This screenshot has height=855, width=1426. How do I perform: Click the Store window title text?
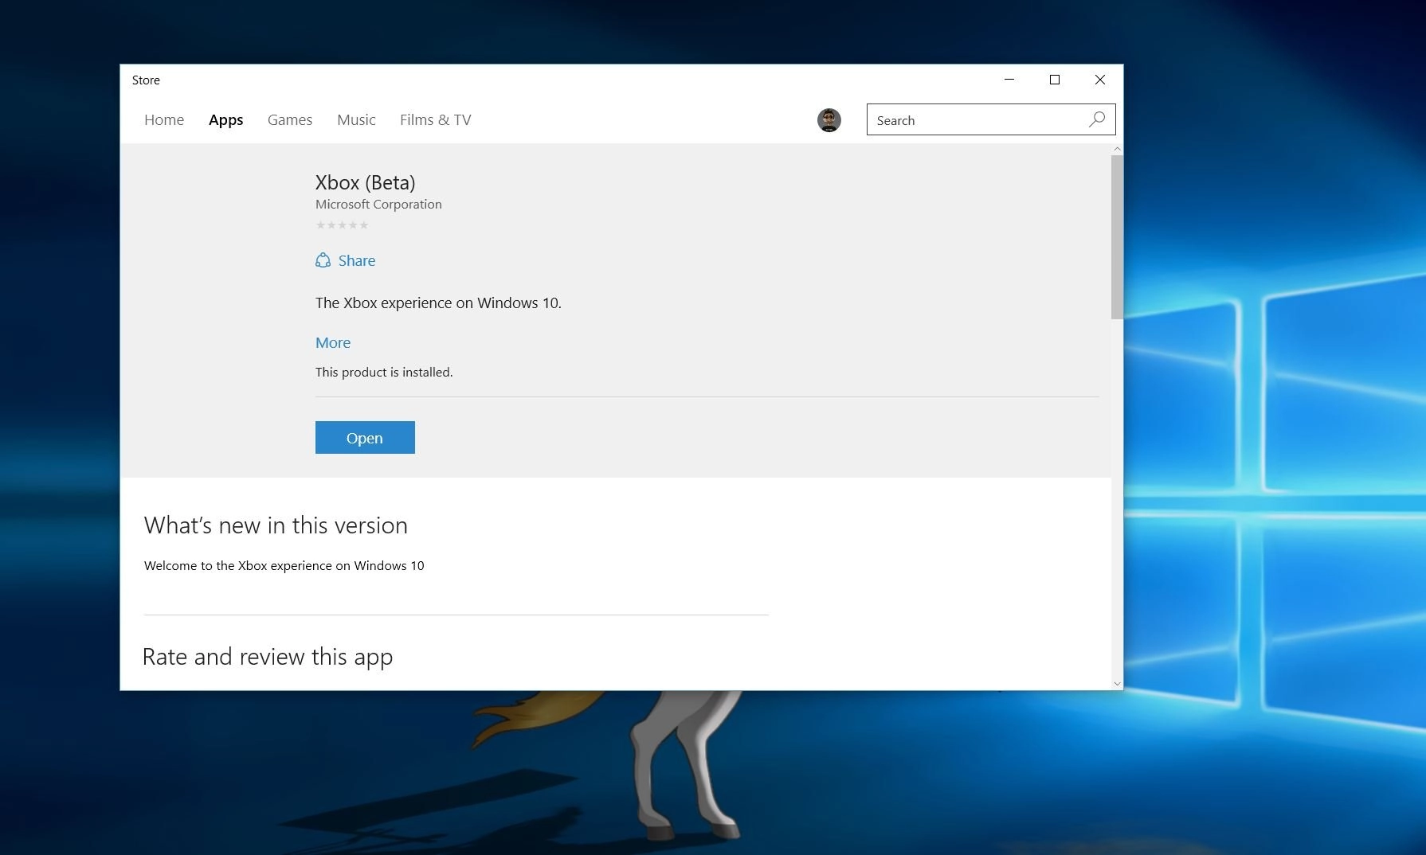[146, 80]
